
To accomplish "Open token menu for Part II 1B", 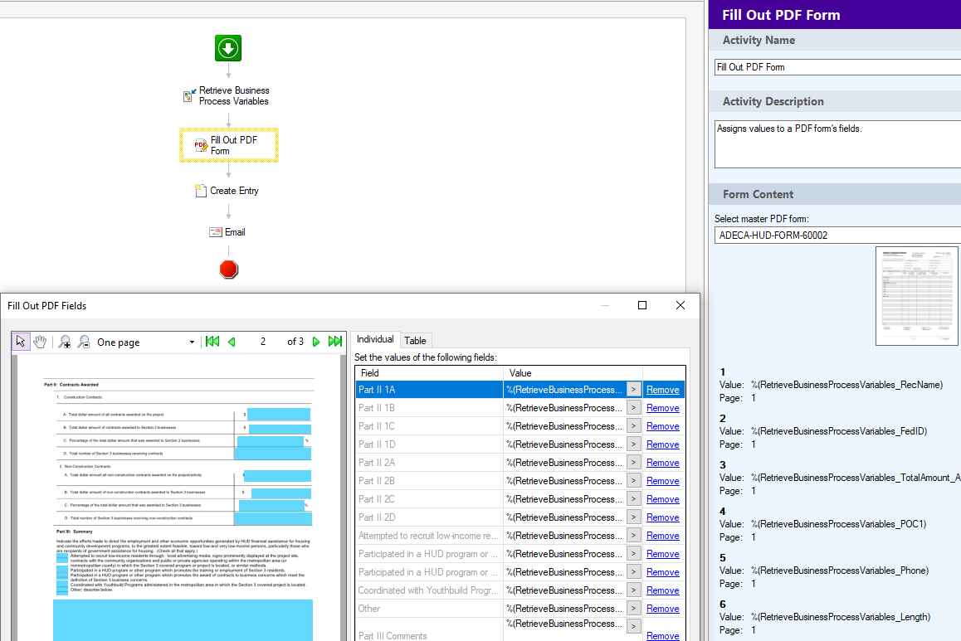I will point(633,408).
